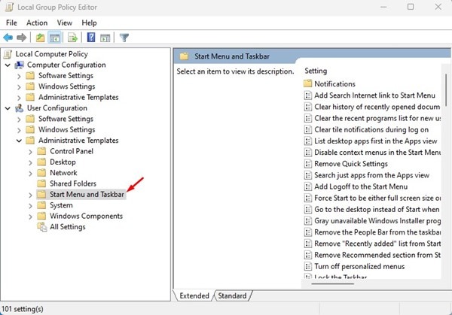Screen dimensions: 452x315
Task: Open the Notifications folder in settings list
Action: 334,83
